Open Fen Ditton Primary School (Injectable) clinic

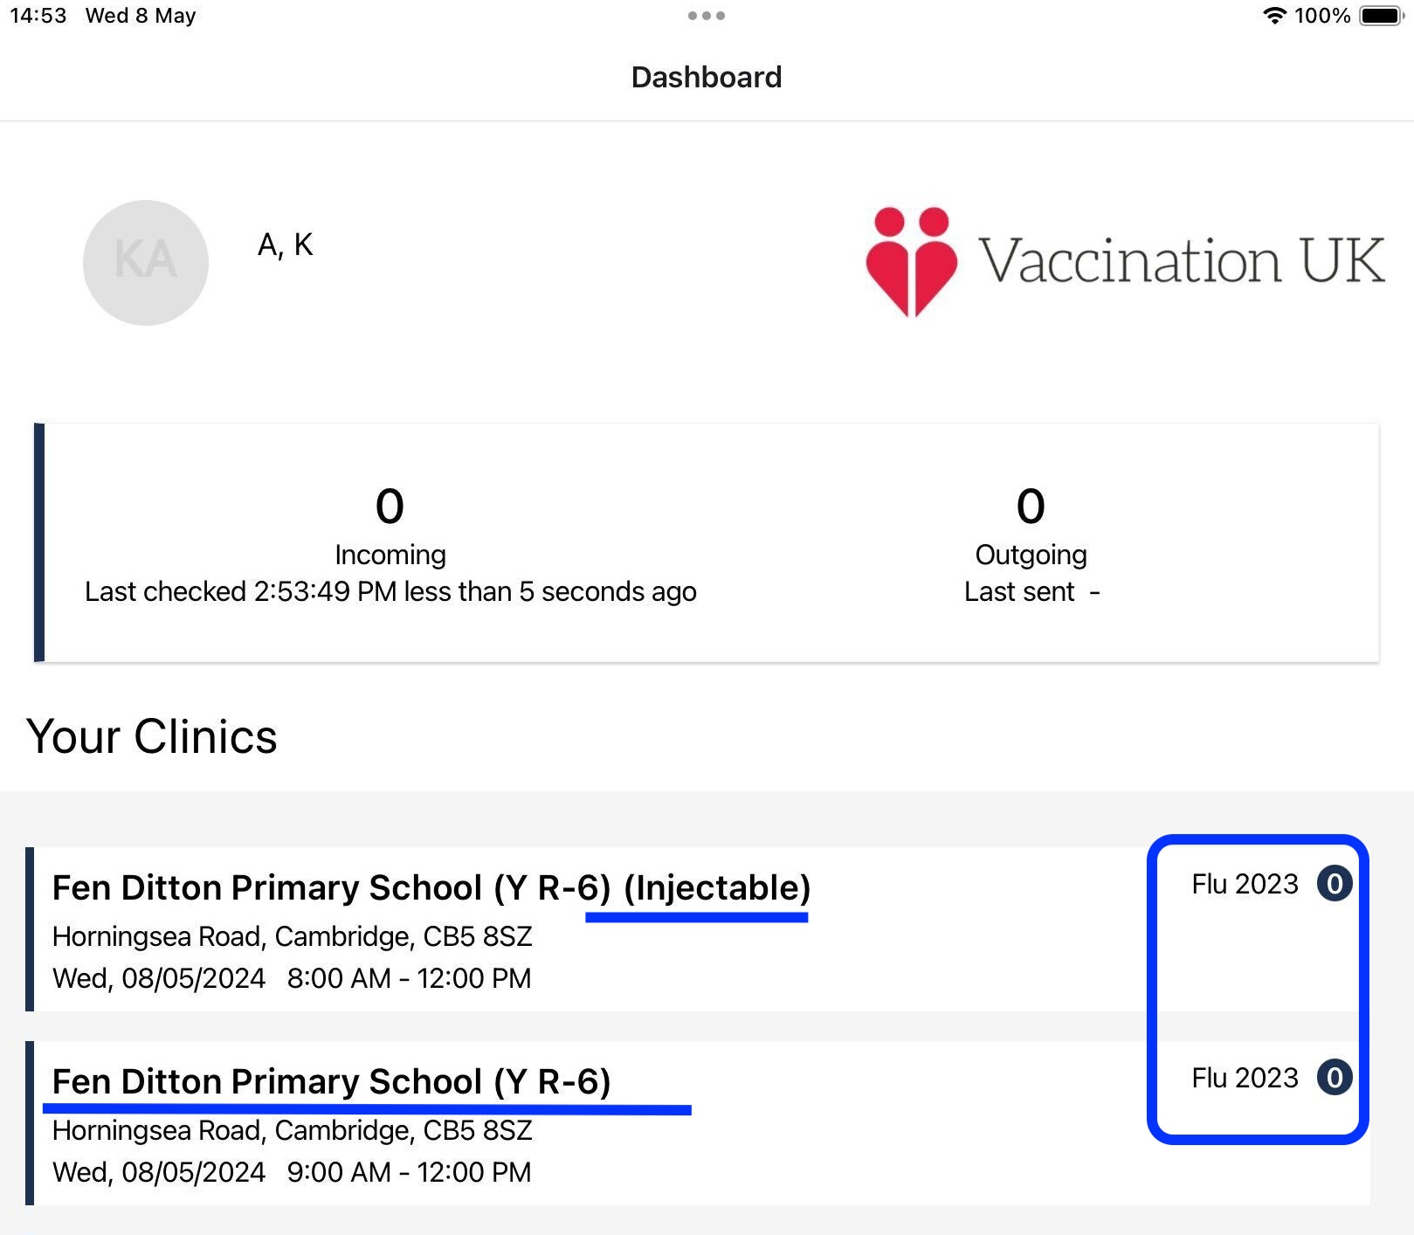(431, 888)
